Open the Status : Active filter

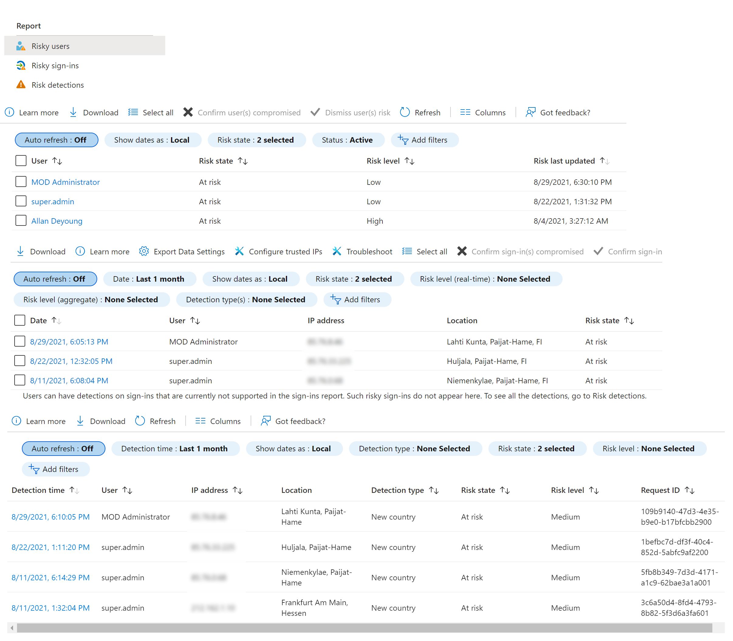point(348,140)
